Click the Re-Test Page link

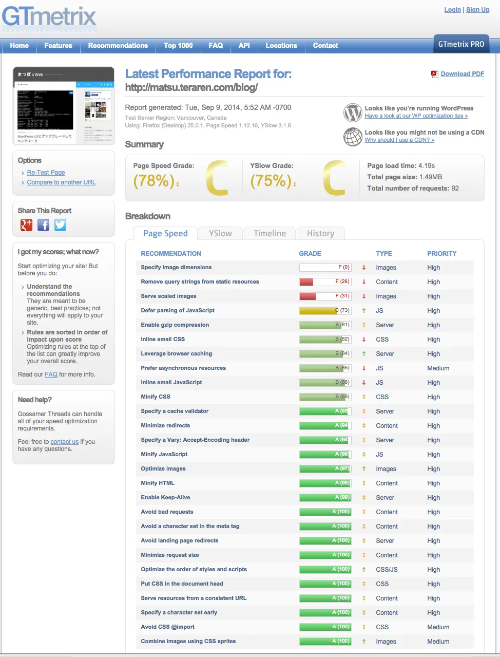coord(46,173)
